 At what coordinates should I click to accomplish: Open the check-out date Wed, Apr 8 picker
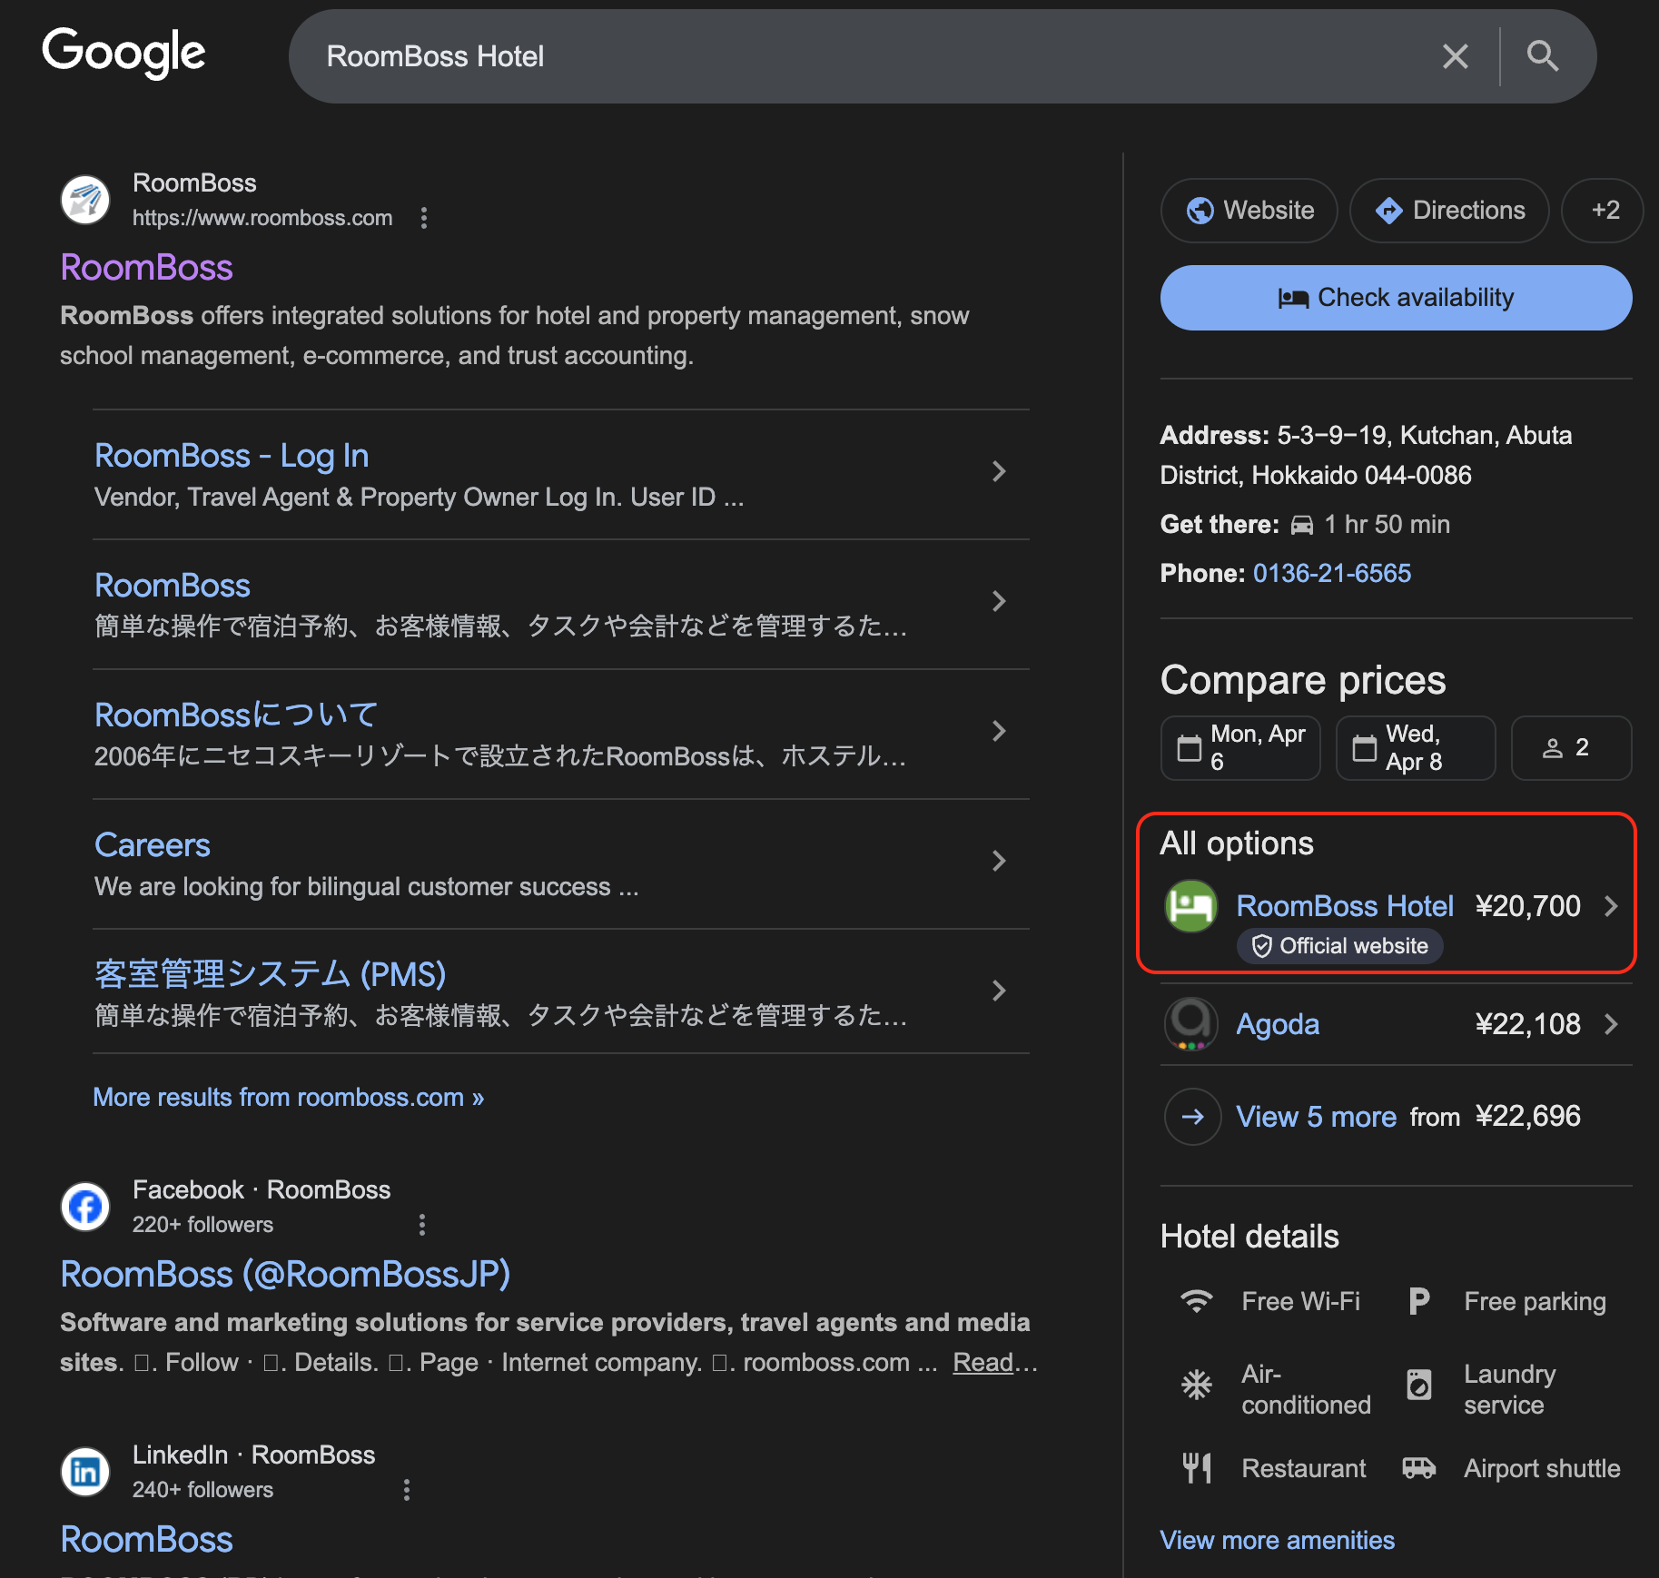pos(1415,748)
